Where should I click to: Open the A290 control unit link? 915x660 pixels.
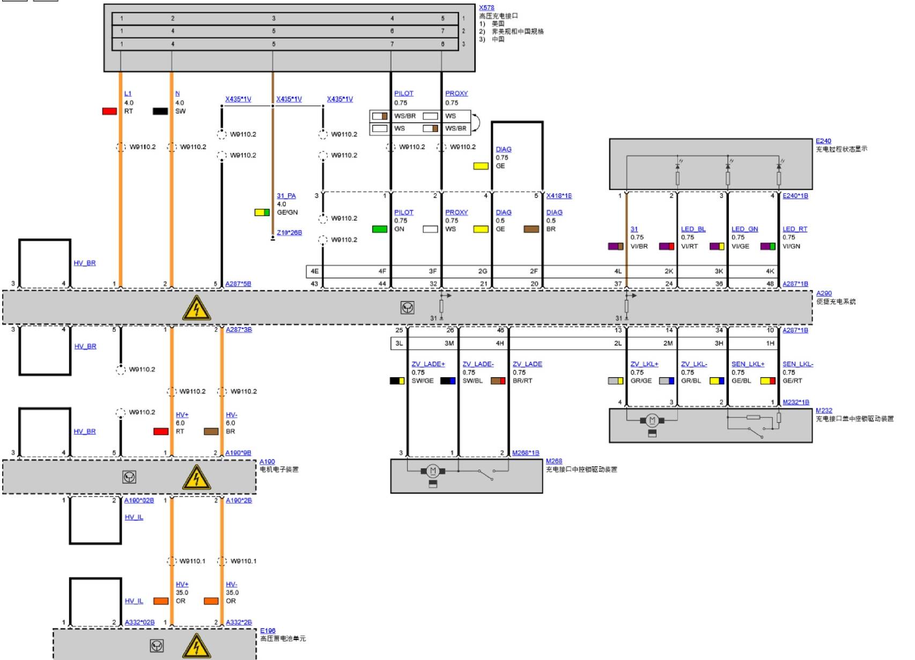click(x=824, y=294)
